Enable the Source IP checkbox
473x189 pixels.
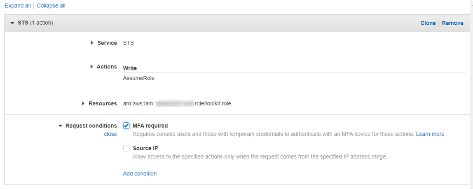tap(126, 148)
